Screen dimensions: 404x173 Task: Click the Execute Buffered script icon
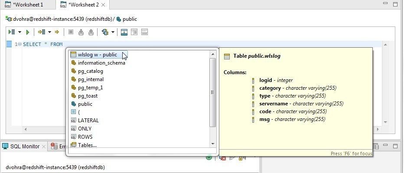(x=42, y=32)
